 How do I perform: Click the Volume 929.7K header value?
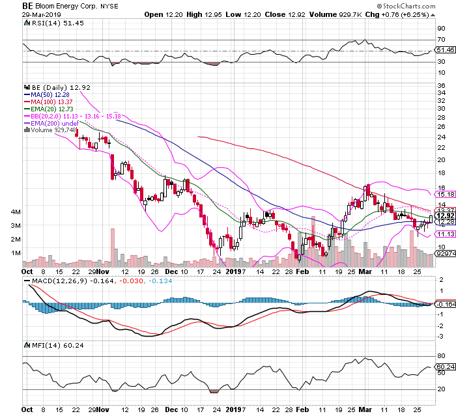coord(335,14)
